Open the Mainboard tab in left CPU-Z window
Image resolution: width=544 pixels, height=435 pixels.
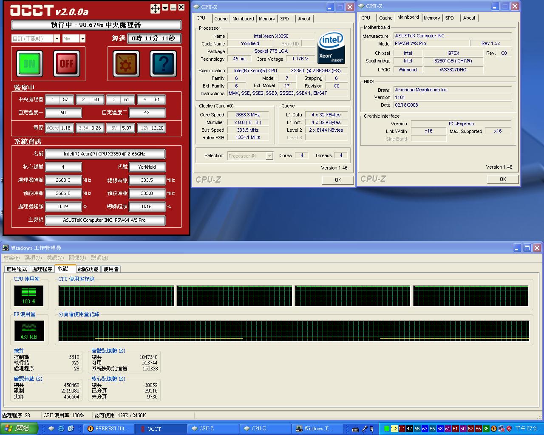pyautogui.click(x=243, y=19)
